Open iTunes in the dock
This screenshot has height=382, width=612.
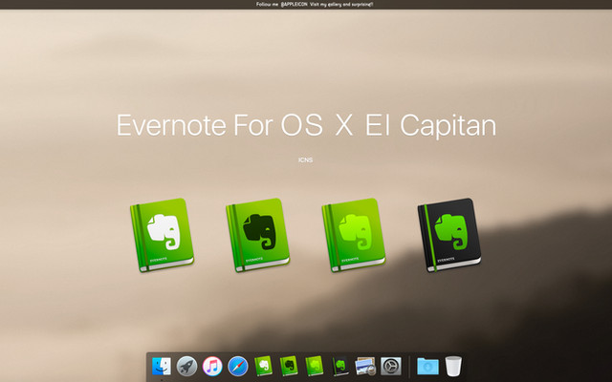[212, 367]
